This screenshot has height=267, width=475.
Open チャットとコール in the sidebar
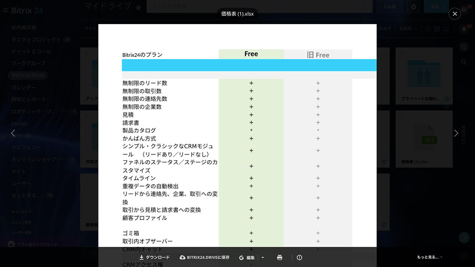pos(31,51)
